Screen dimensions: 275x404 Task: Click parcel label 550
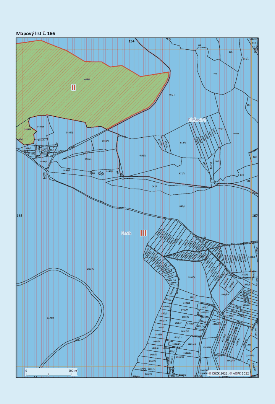pos(215,73)
